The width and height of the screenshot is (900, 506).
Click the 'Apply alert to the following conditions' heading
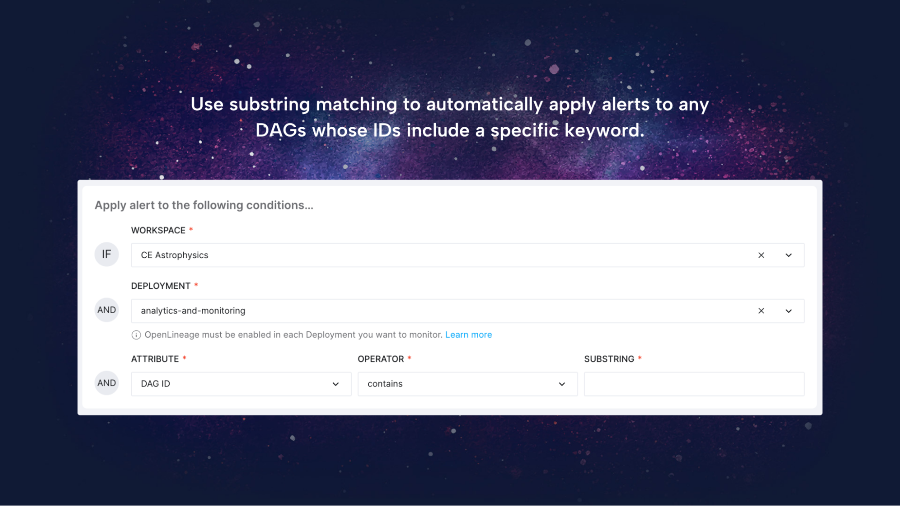(204, 205)
